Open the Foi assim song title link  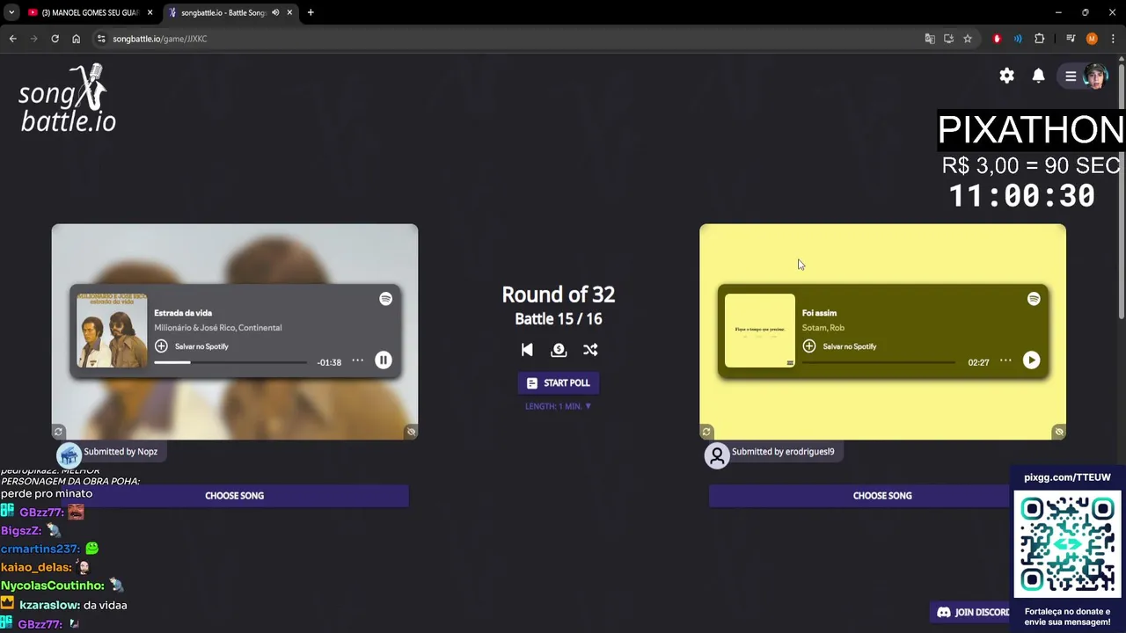[819, 313]
